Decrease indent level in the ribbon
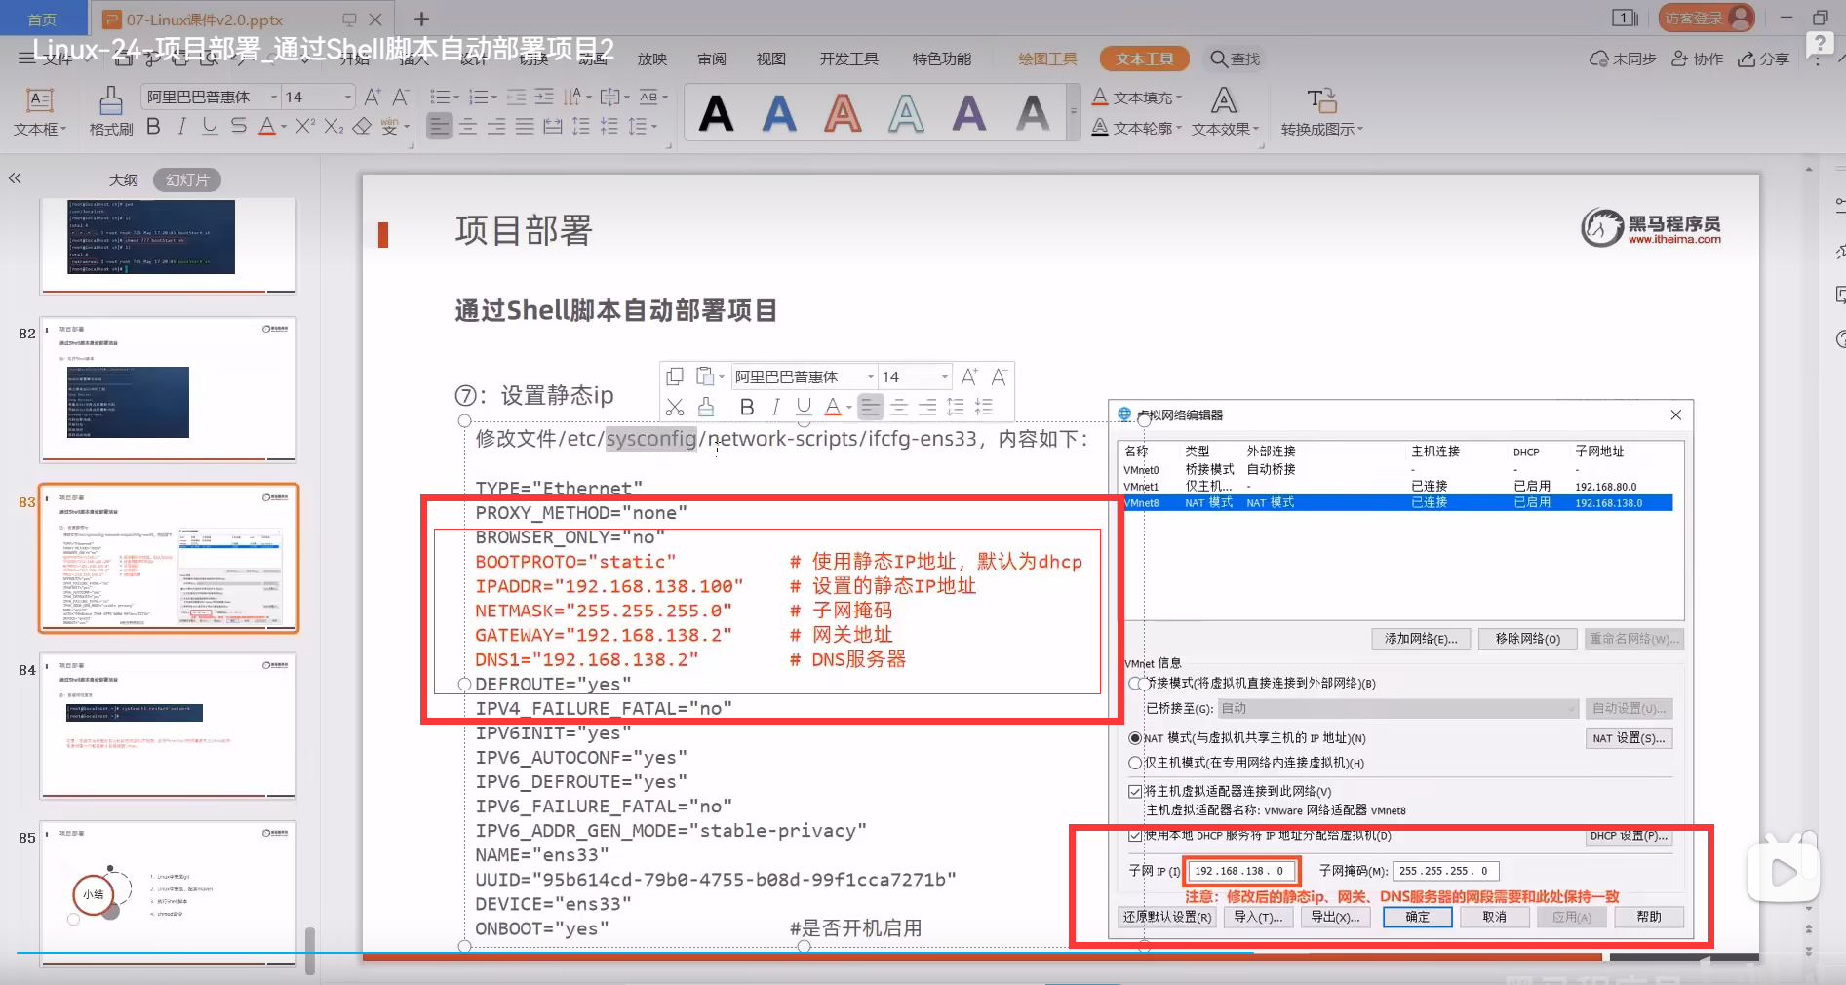The image size is (1846, 985). pyautogui.click(x=516, y=98)
